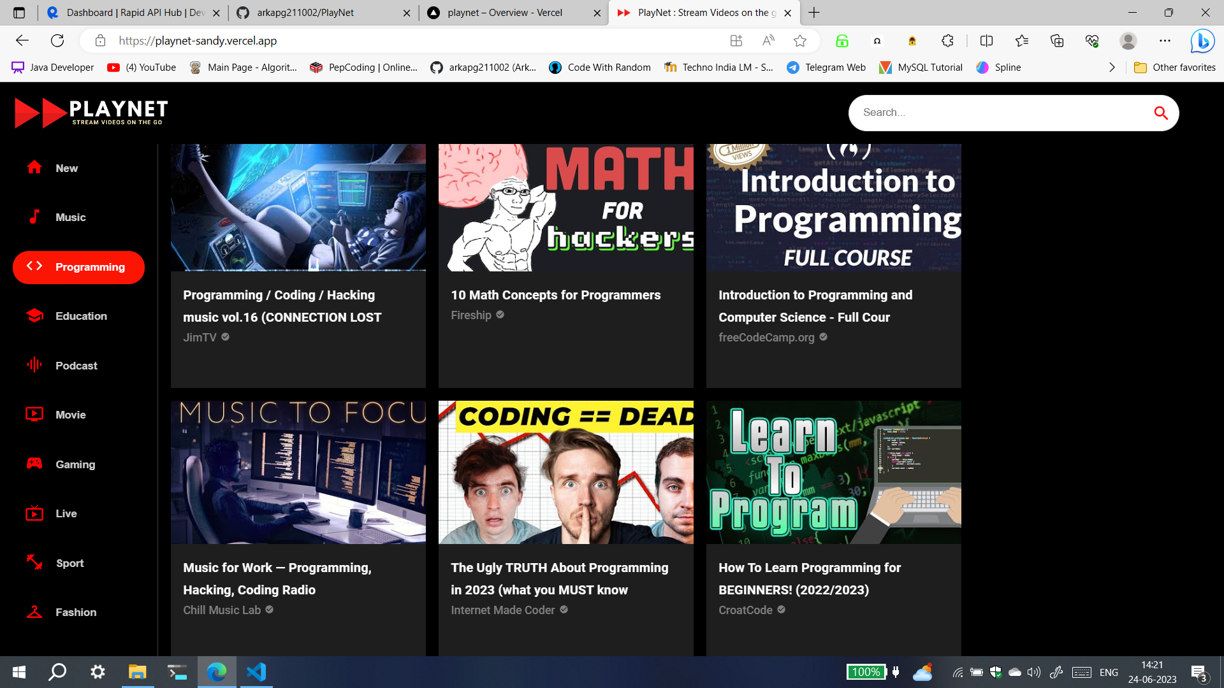Switch to playnet Overview Vercel tab
1224x688 pixels.
click(504, 13)
